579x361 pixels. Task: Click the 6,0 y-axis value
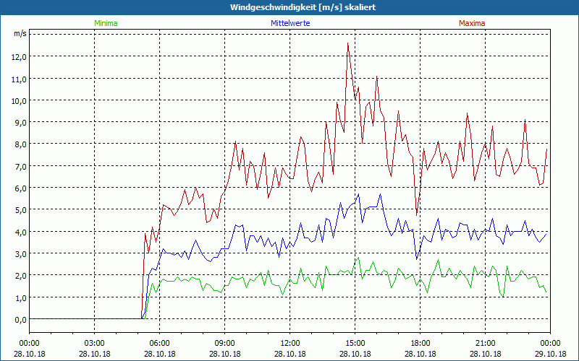(x=21, y=188)
